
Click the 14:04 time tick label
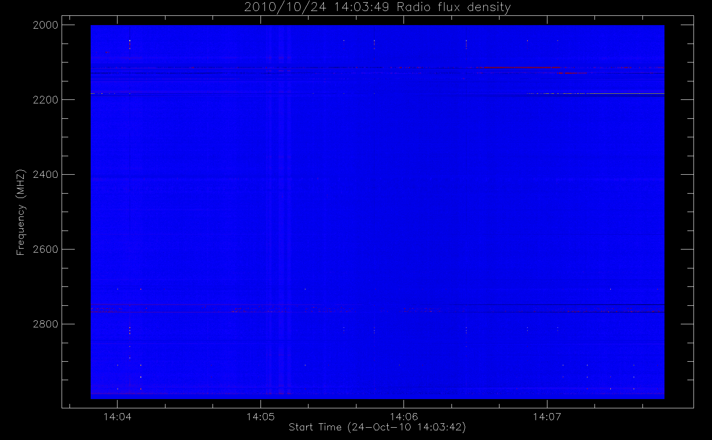(x=117, y=417)
